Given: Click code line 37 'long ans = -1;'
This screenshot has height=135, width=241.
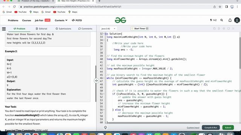Looking at the screenshot, I should 124,49.
